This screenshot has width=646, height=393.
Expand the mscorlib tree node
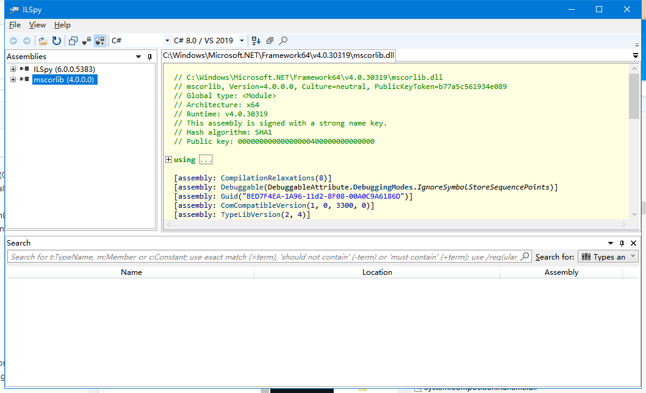coord(13,79)
